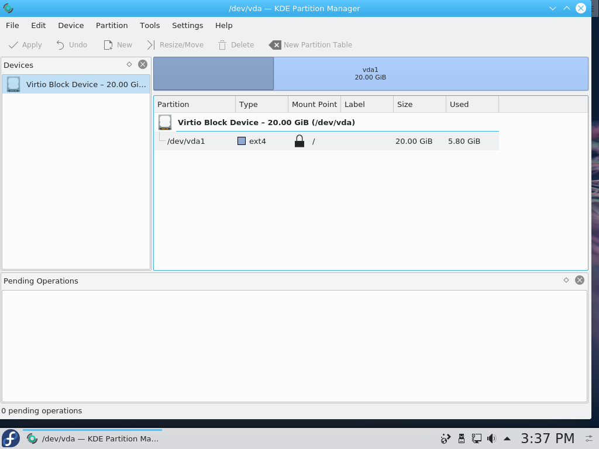599x449 pixels.
Task: Click the panel settings sliders icon
Action: 590,438
